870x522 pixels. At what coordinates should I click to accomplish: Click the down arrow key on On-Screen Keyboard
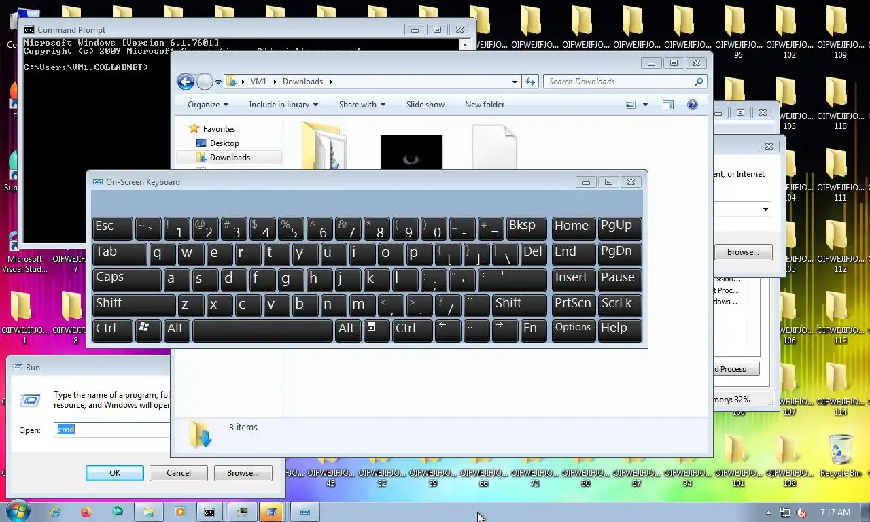(x=476, y=330)
